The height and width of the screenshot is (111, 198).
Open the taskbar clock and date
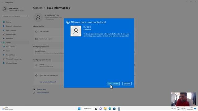tap(190, 109)
